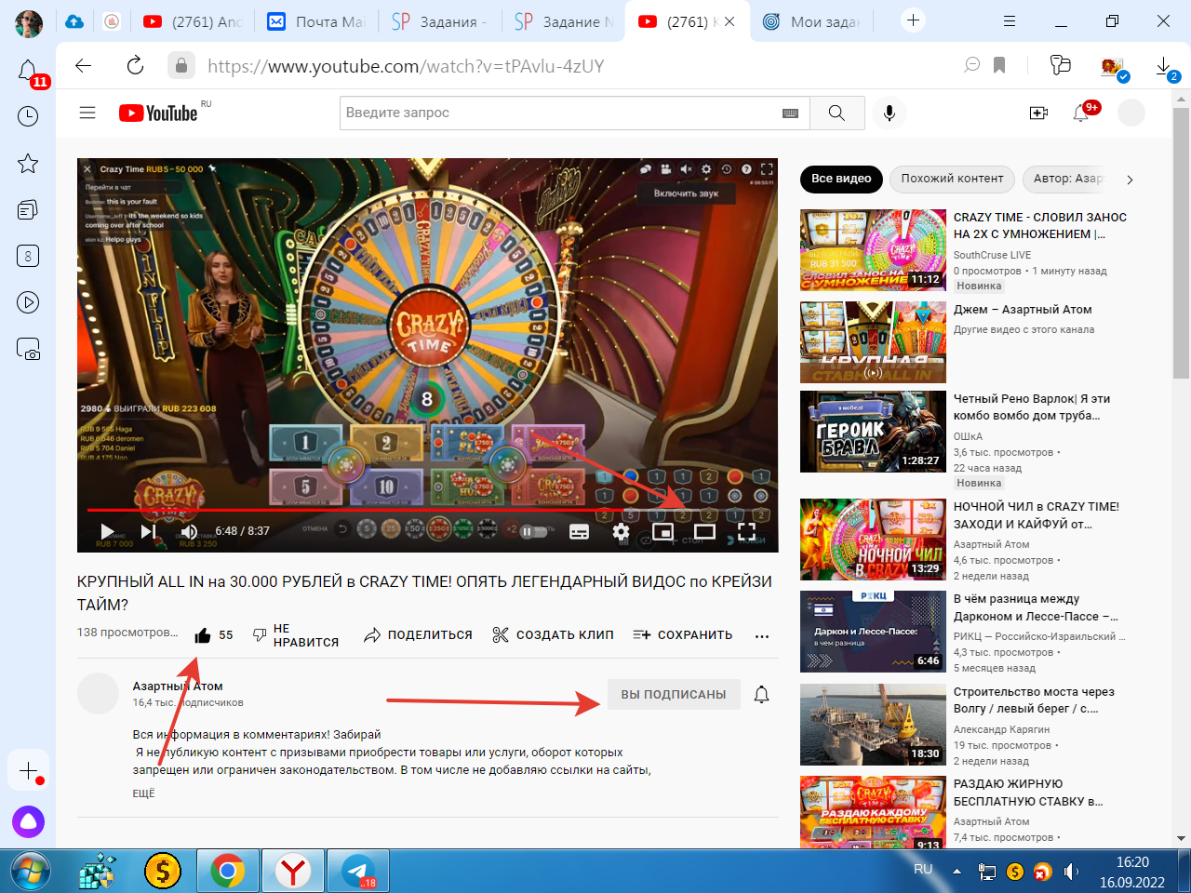Show hidden tray icons arrow

pyautogui.click(x=957, y=872)
